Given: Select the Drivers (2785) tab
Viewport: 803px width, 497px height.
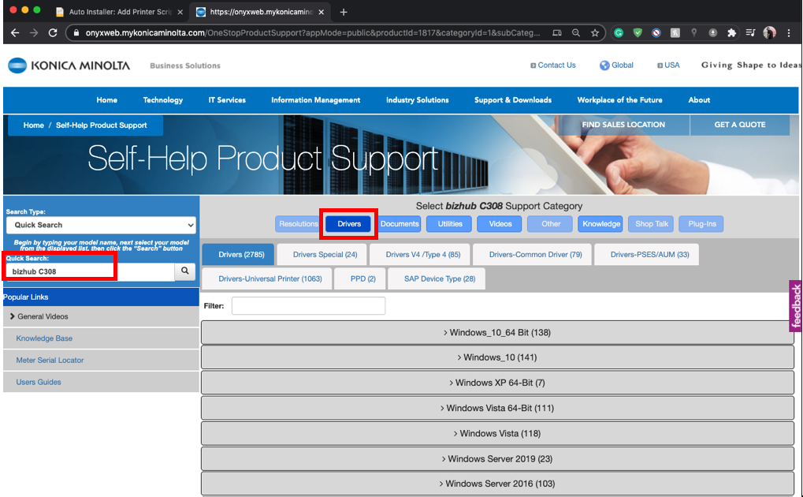Looking at the screenshot, I should [x=238, y=254].
